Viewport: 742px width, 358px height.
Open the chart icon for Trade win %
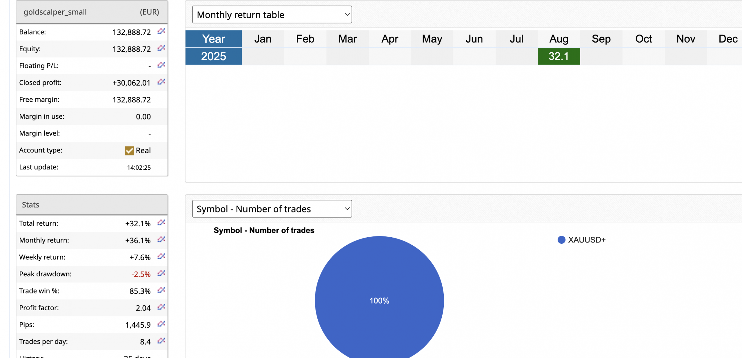click(x=161, y=290)
